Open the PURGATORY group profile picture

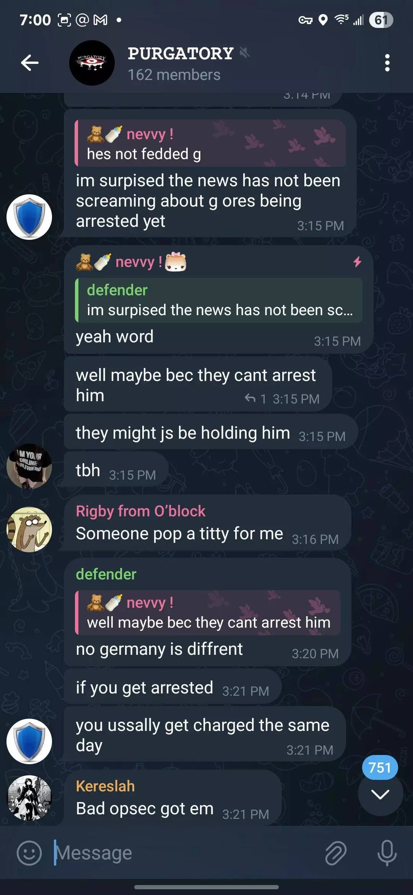(x=92, y=63)
